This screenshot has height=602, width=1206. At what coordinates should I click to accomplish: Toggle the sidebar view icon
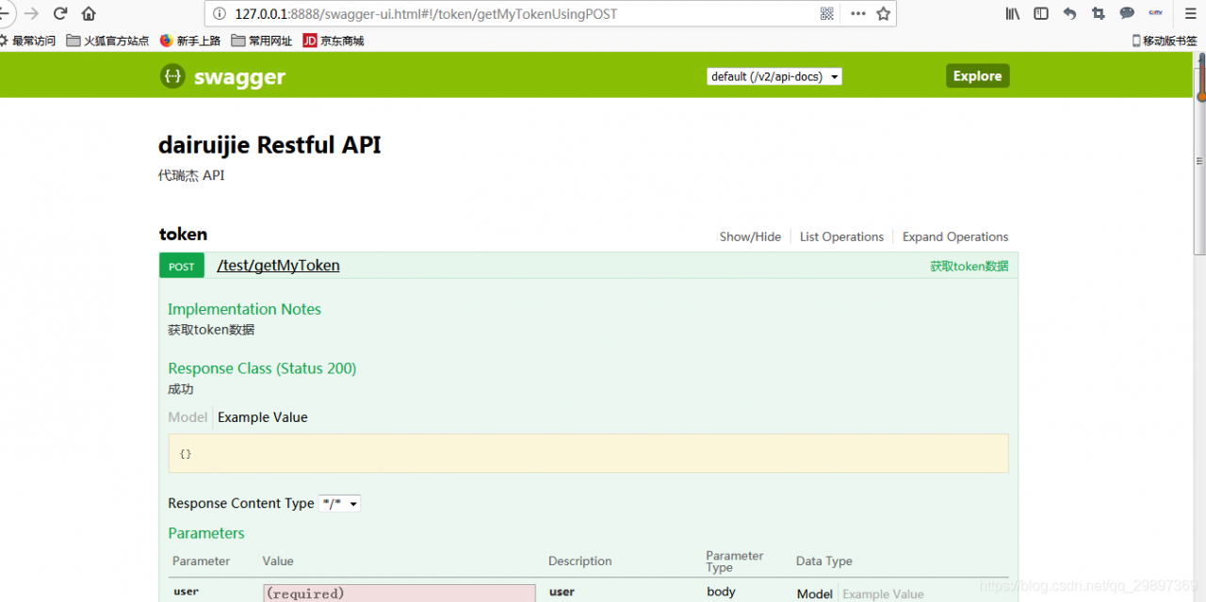pyautogui.click(x=1041, y=13)
